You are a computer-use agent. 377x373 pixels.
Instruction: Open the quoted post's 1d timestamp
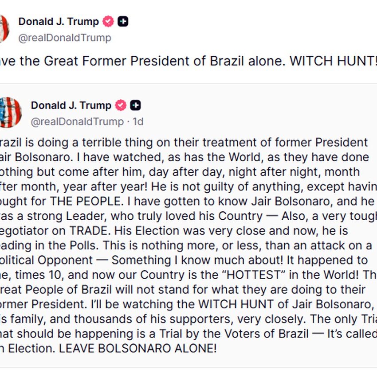point(138,121)
